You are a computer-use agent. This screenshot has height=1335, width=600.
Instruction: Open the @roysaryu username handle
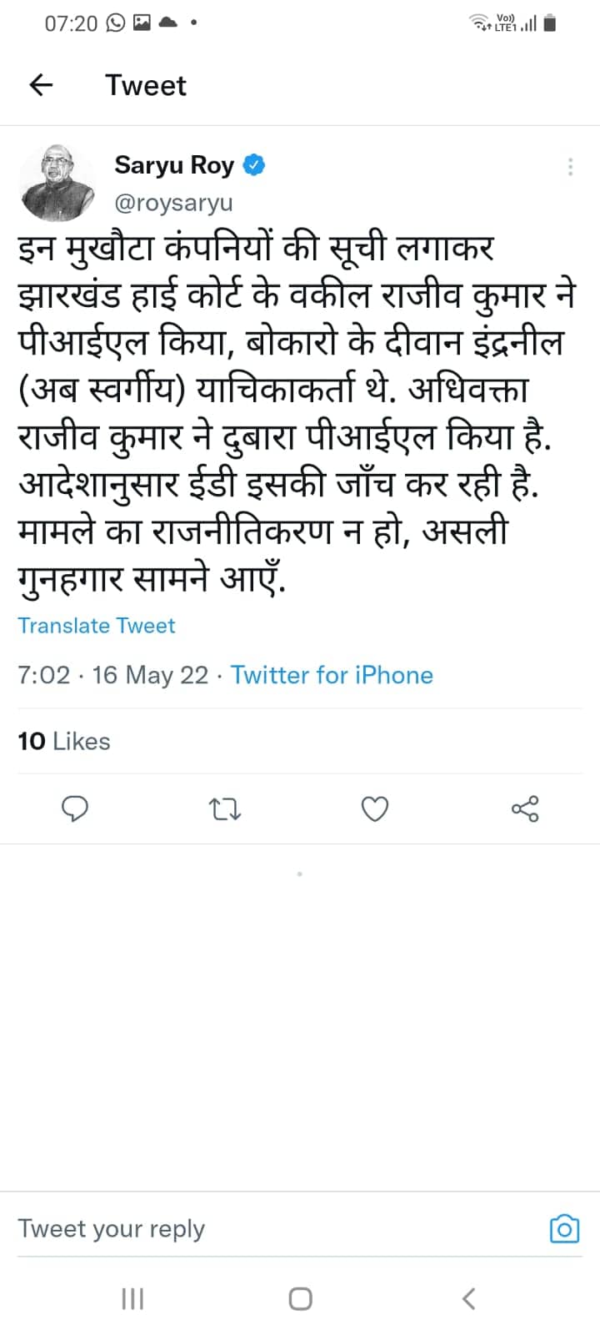pos(174,202)
